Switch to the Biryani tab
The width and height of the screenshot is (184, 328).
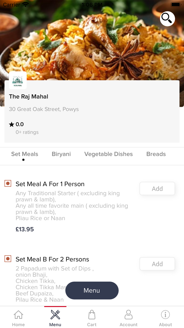pyautogui.click(x=61, y=154)
